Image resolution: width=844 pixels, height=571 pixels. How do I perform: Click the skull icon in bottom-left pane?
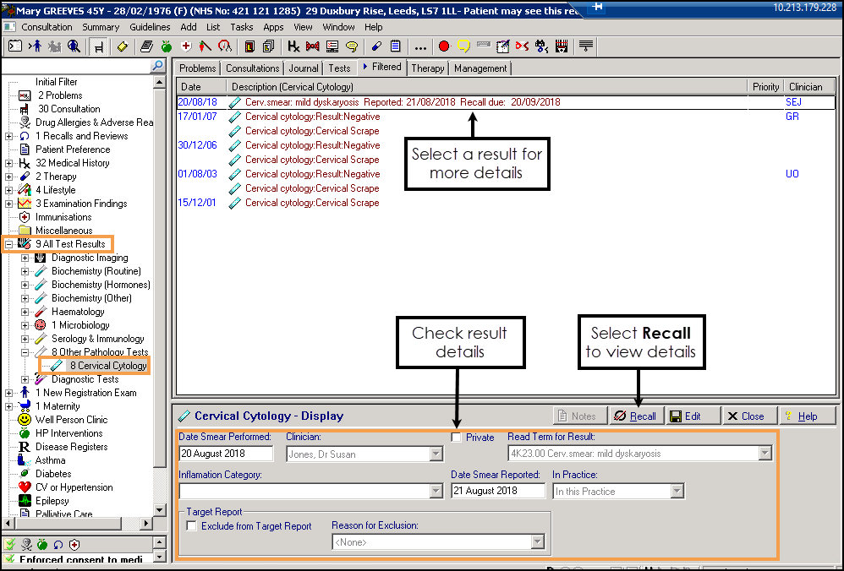25,545
